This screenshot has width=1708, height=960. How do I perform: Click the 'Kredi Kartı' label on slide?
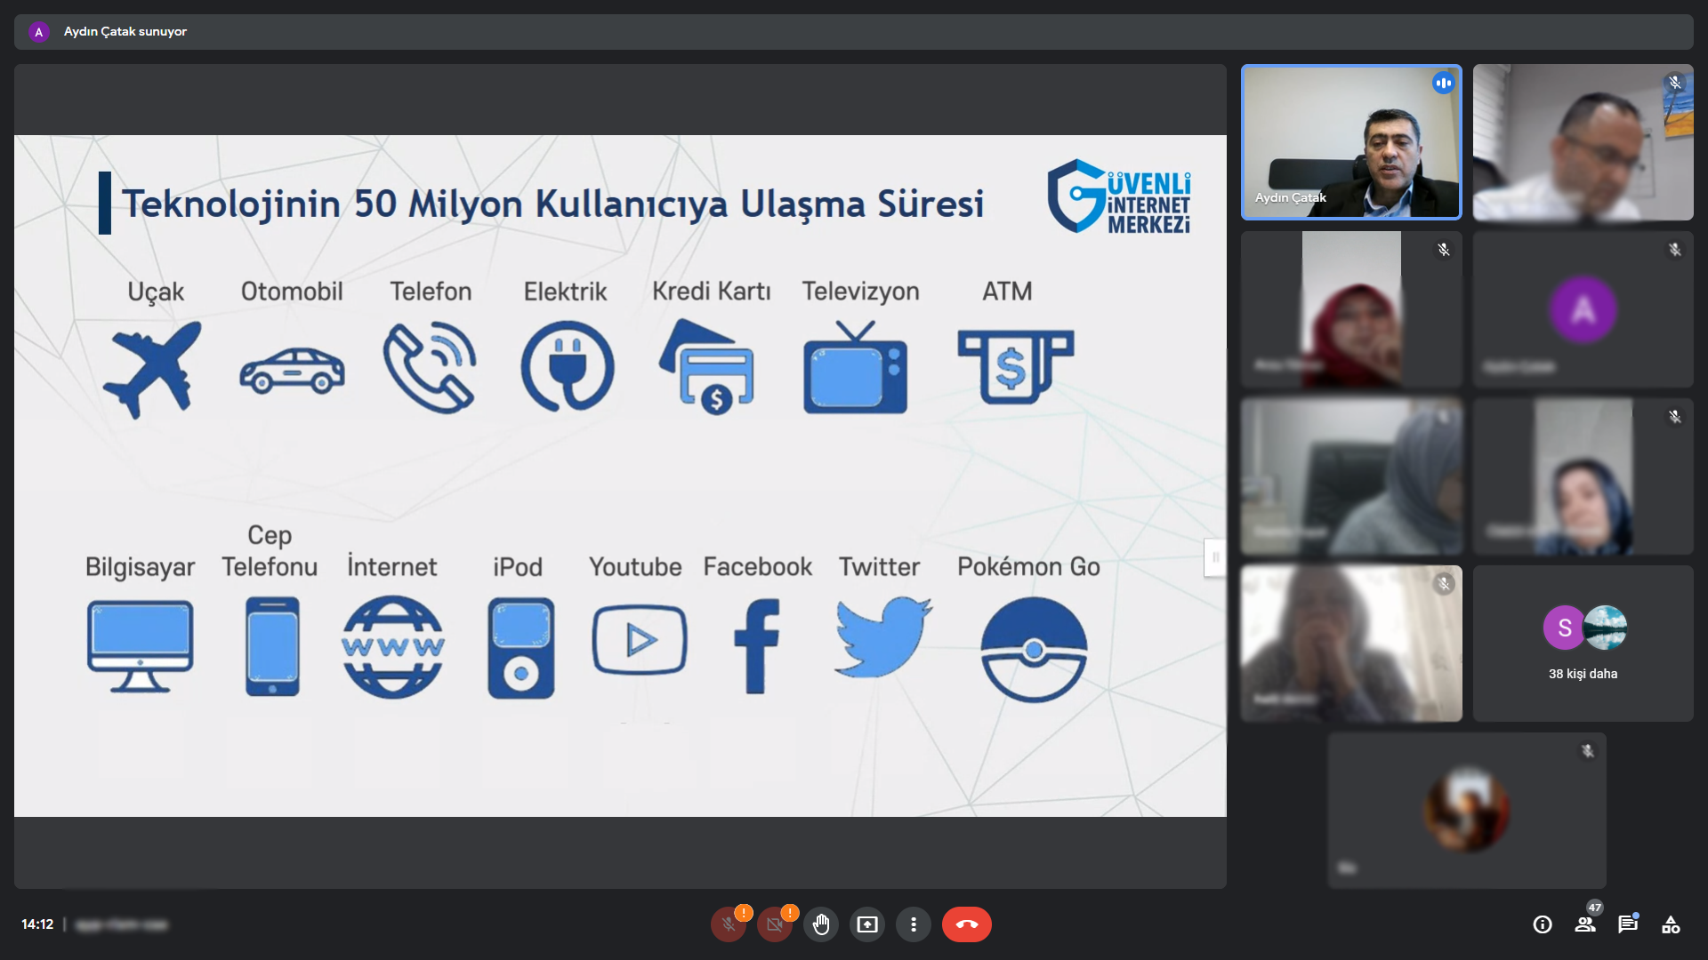[712, 291]
